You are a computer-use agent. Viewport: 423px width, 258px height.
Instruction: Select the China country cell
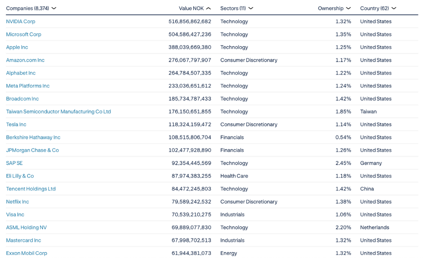point(367,189)
